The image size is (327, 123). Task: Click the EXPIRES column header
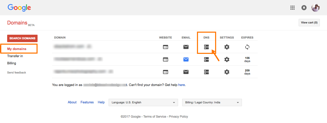coord(247,38)
